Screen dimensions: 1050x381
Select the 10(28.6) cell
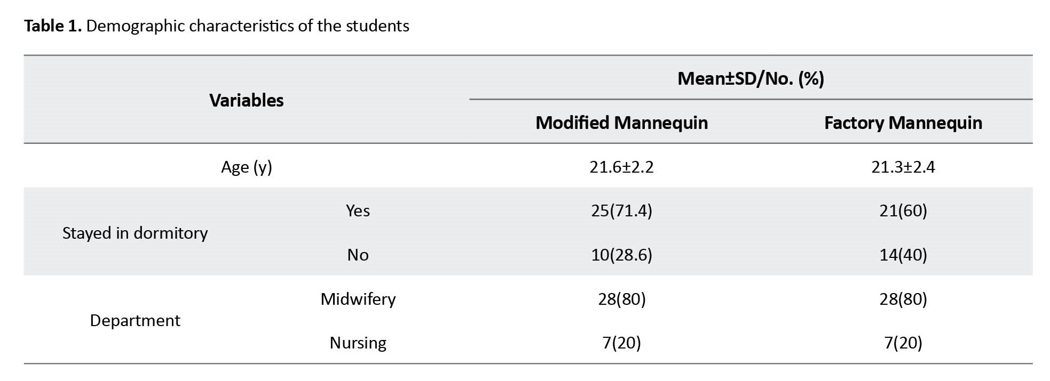pyautogui.click(x=621, y=255)
